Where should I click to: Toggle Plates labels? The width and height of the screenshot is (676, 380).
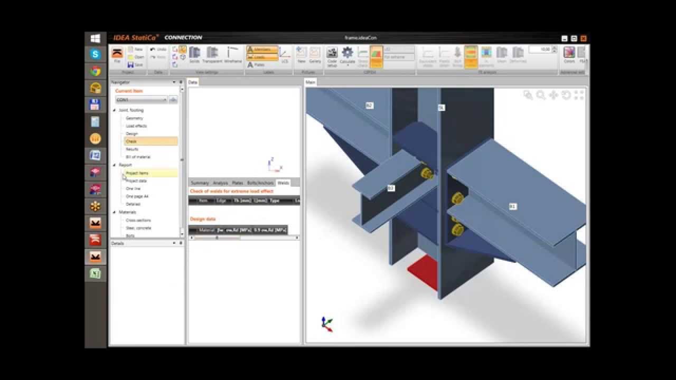[257, 65]
